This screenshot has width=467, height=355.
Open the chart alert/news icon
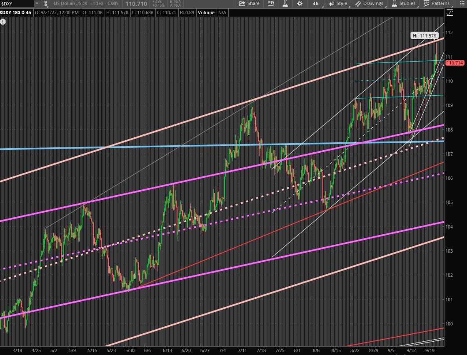click(271, 4)
